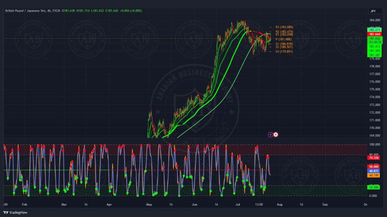387x217 pixels.
Task: Click the 184.000 price scale label
Action: [375, 20]
